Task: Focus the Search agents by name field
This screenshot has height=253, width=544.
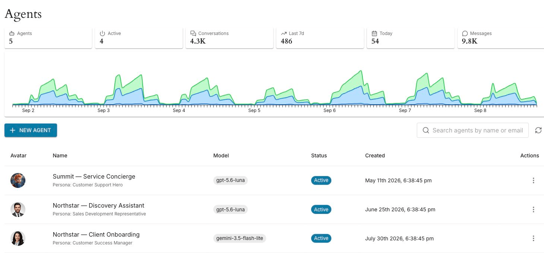Action: coord(472,130)
